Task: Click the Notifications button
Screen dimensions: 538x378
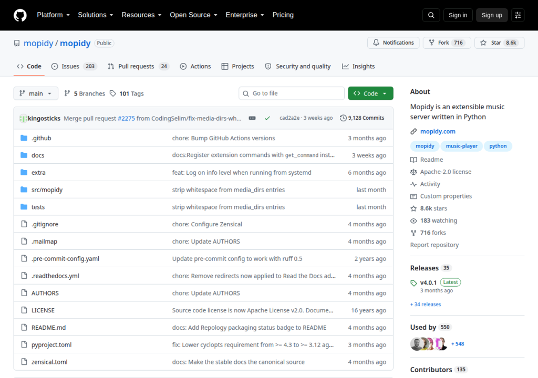Action: [x=393, y=43]
